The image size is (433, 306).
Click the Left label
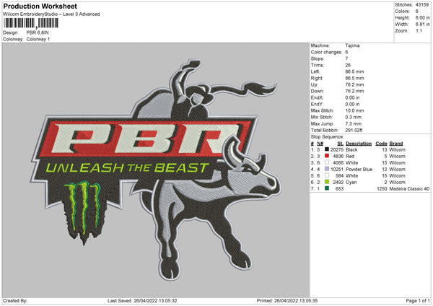(315, 71)
